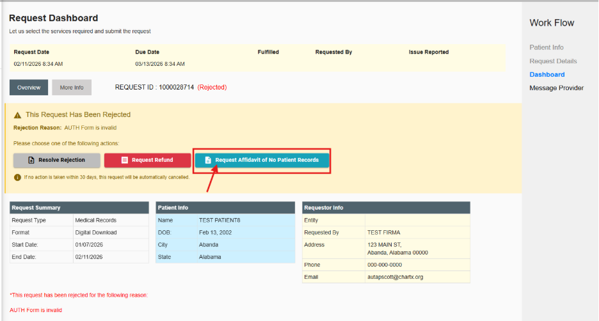
Task: Click the info circle icon beside 30-day notice
Action: [x=17, y=177]
